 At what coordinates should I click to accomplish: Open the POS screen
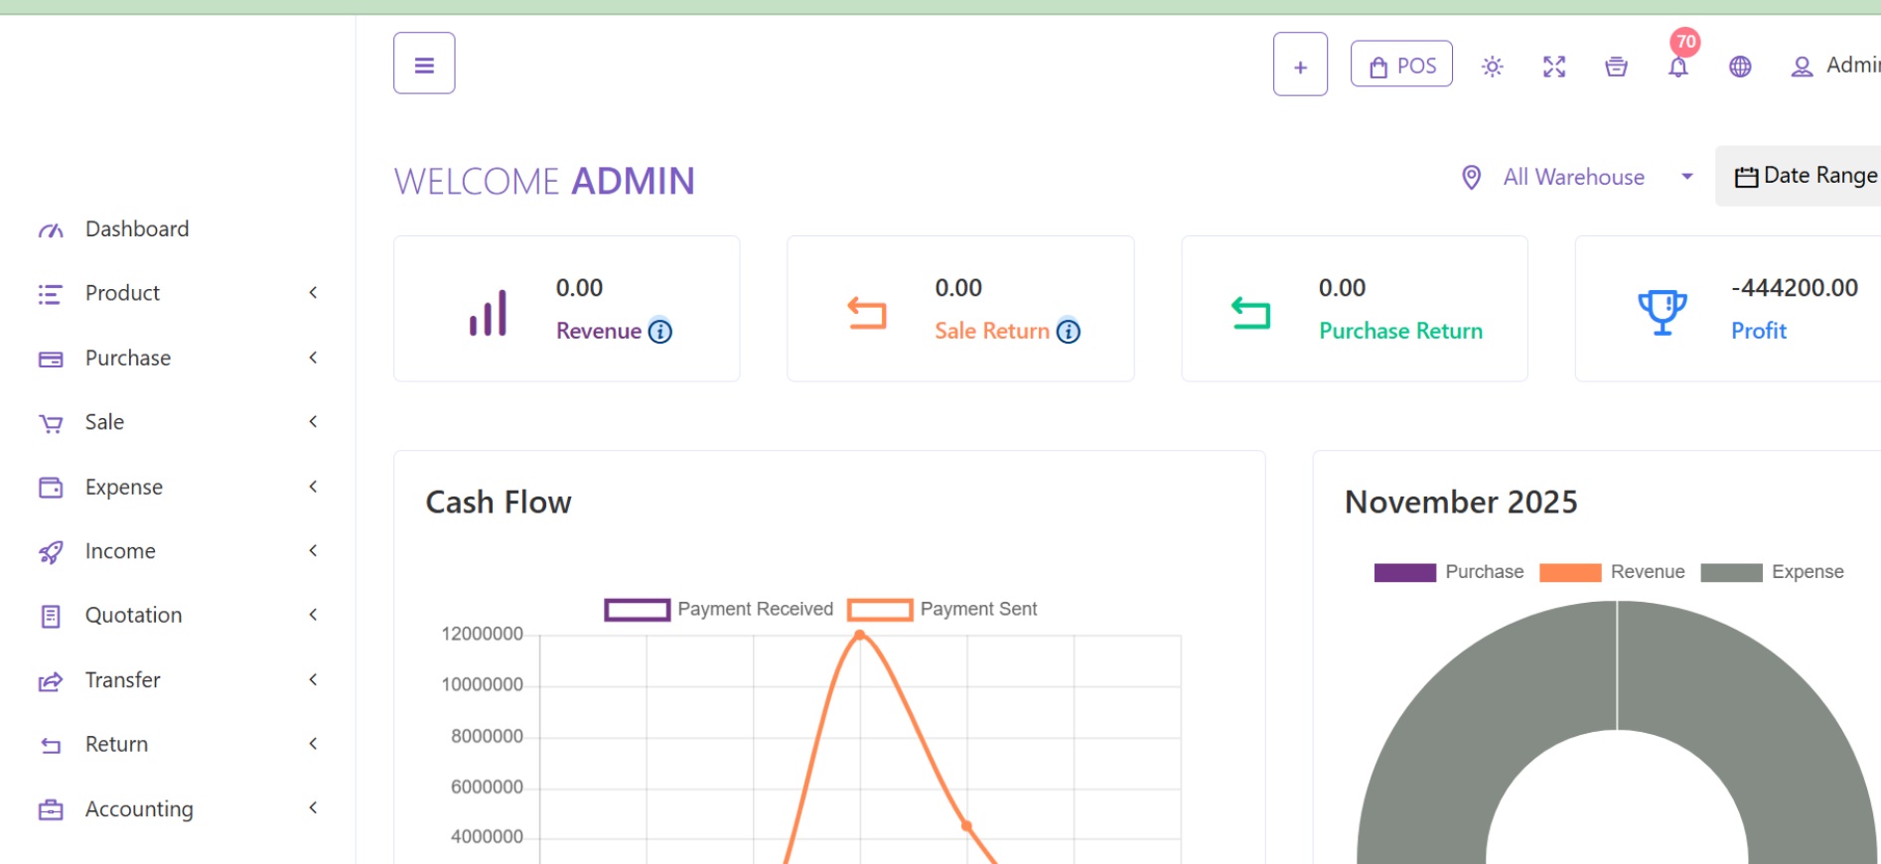(x=1401, y=65)
